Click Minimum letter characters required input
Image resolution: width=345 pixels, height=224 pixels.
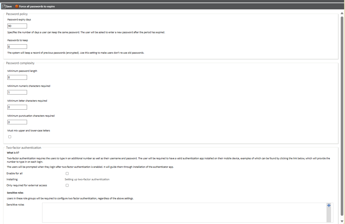click(17, 107)
